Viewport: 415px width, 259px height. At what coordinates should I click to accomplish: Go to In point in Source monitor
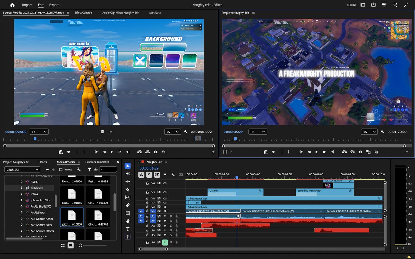click(x=96, y=152)
